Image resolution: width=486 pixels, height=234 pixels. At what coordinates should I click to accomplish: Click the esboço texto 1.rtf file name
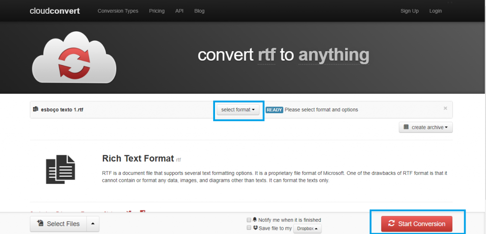pyautogui.click(x=62, y=109)
